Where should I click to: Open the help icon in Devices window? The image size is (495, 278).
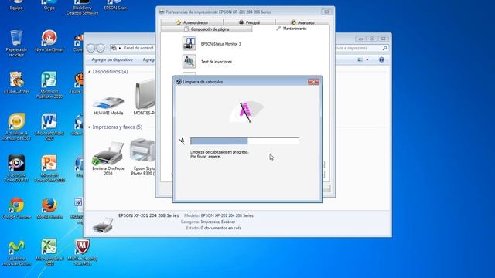(381, 59)
